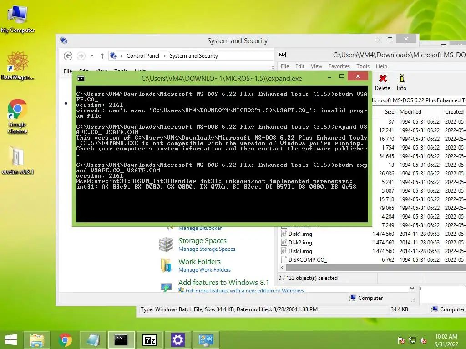Open the DataWagon desktop shortcut

coord(18,65)
